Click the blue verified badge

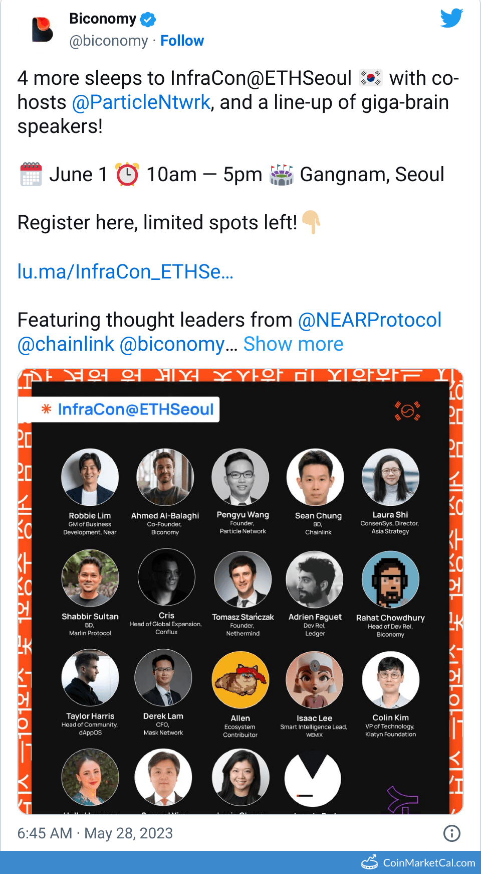[x=148, y=20]
